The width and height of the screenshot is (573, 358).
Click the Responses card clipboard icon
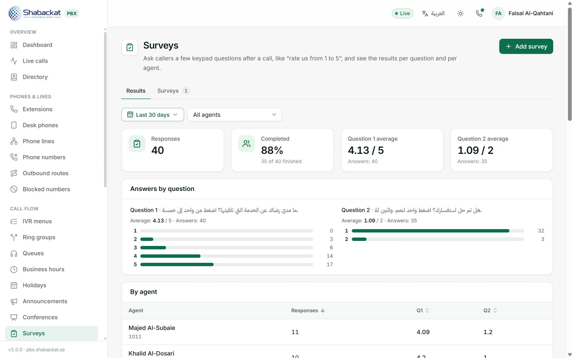tap(137, 144)
